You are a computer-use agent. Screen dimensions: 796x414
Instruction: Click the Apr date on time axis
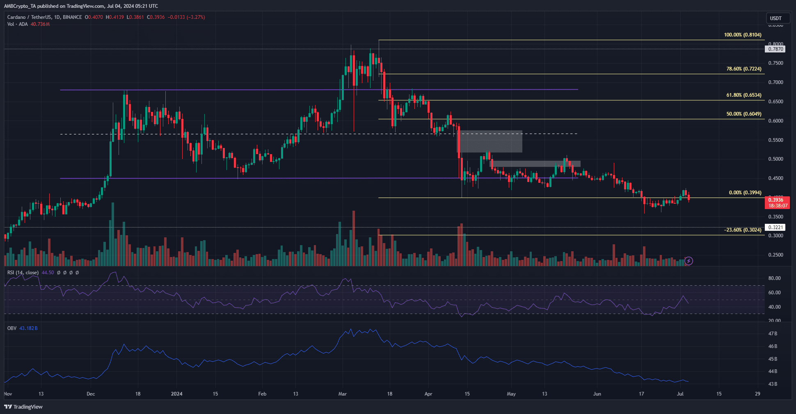click(428, 394)
